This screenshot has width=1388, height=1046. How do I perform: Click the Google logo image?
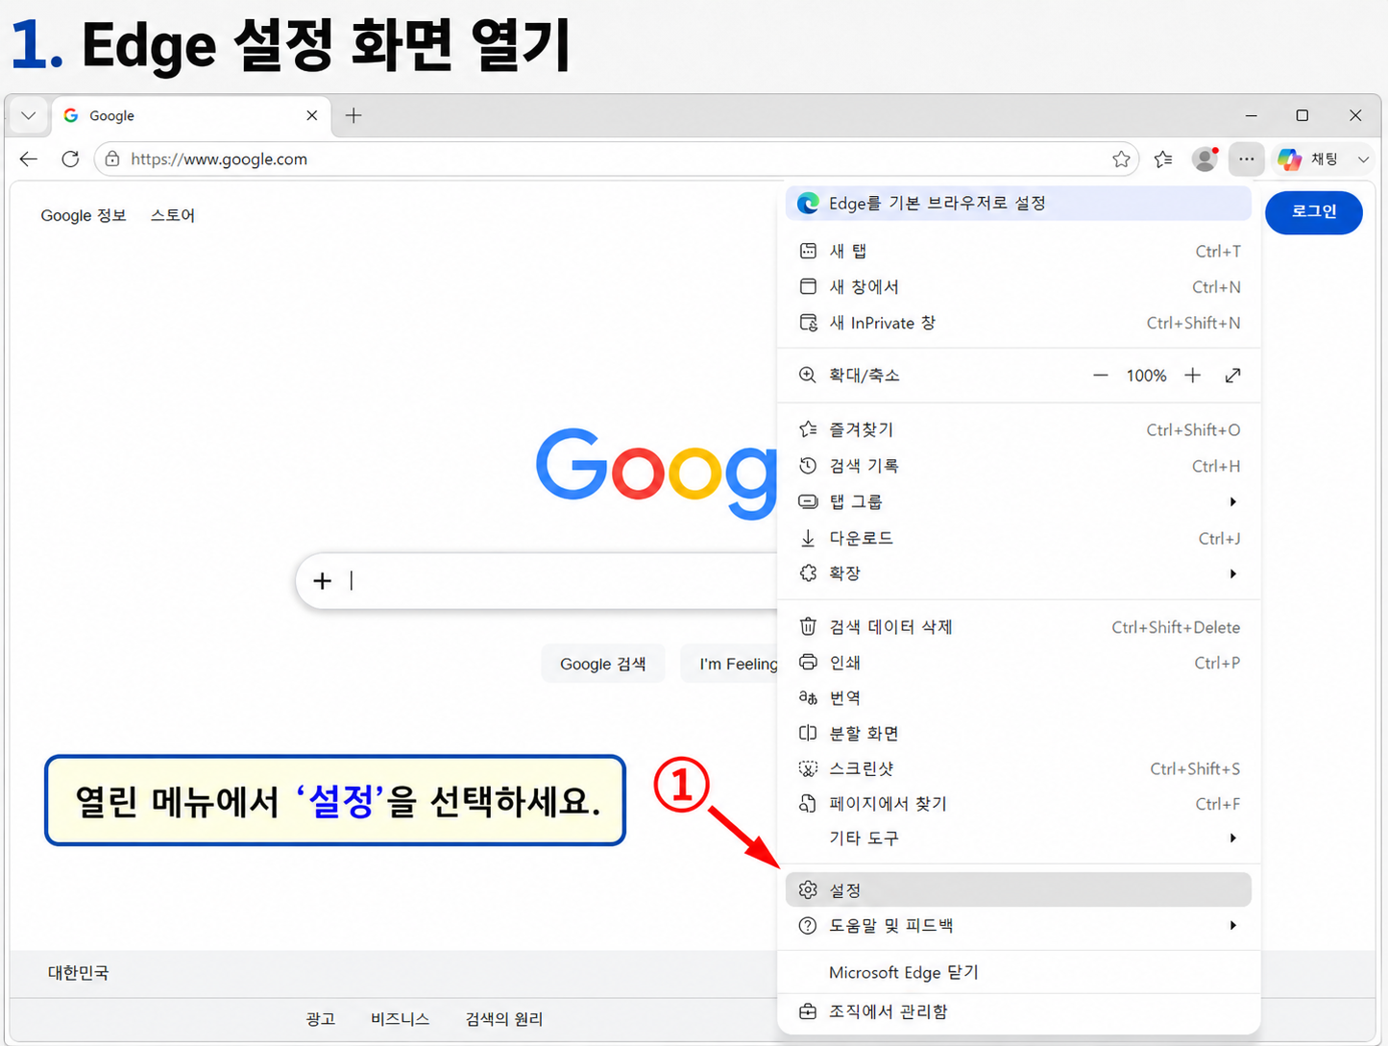click(656, 473)
